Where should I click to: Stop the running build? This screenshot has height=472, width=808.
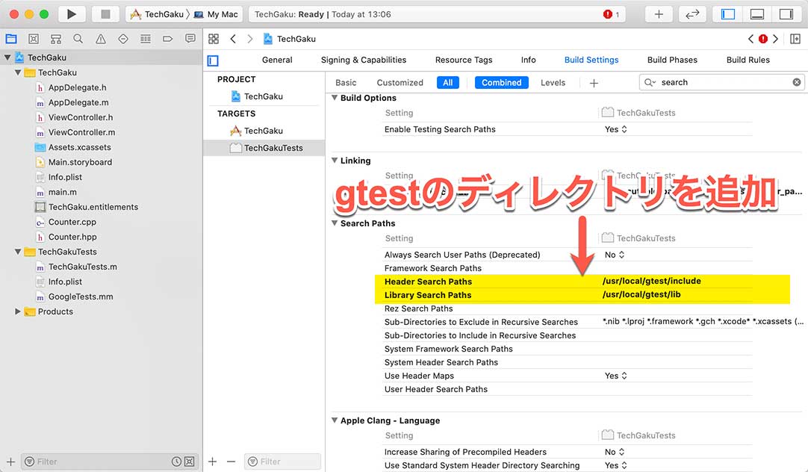tap(105, 14)
